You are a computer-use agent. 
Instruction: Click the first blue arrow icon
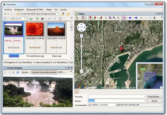[x=130, y=18]
